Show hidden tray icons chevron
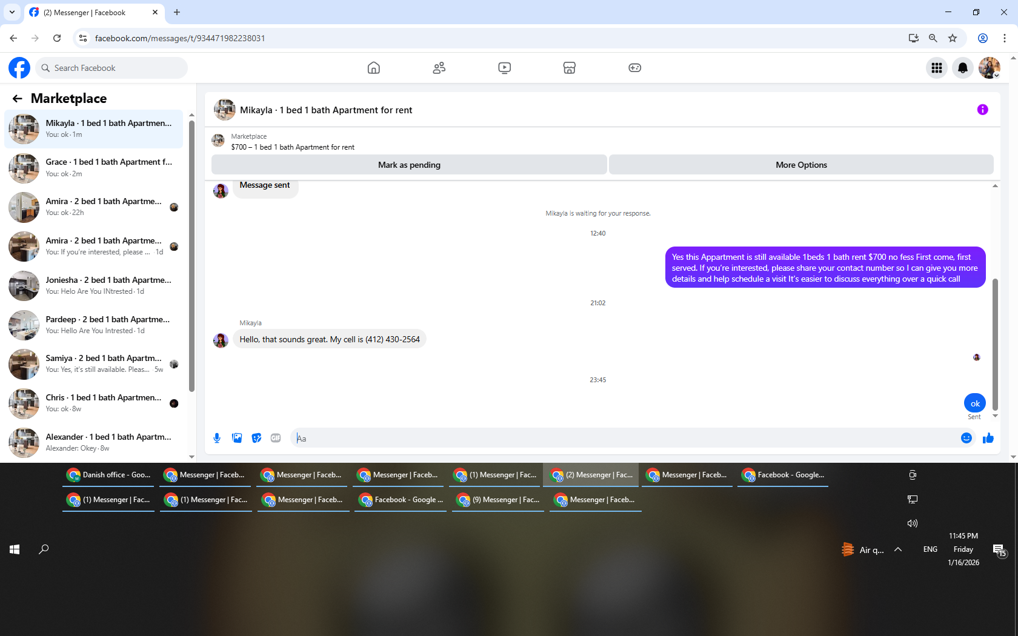The width and height of the screenshot is (1018, 636). [898, 549]
